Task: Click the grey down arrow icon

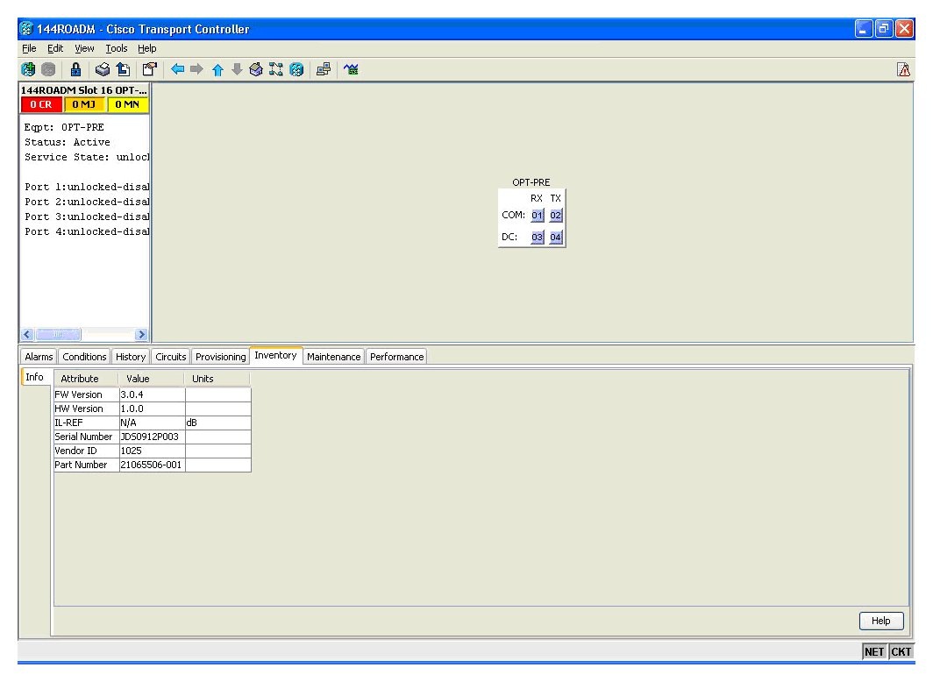Action: (x=237, y=69)
